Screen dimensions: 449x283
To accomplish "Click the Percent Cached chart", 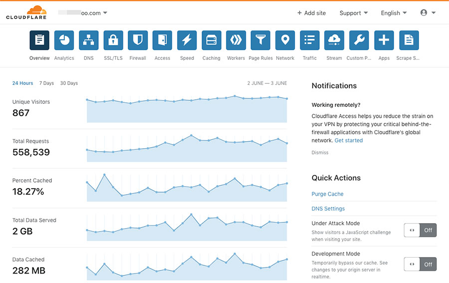I will click(187, 188).
